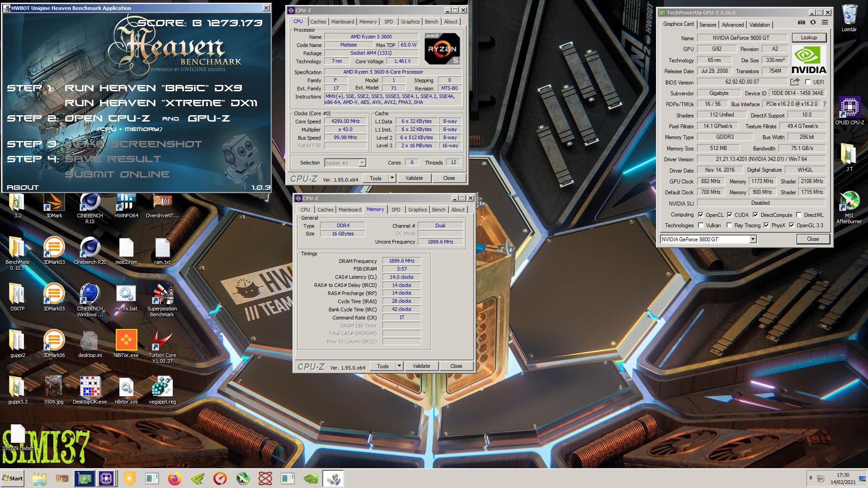Open the SPD tab in lower CPU-Z

tap(396, 210)
